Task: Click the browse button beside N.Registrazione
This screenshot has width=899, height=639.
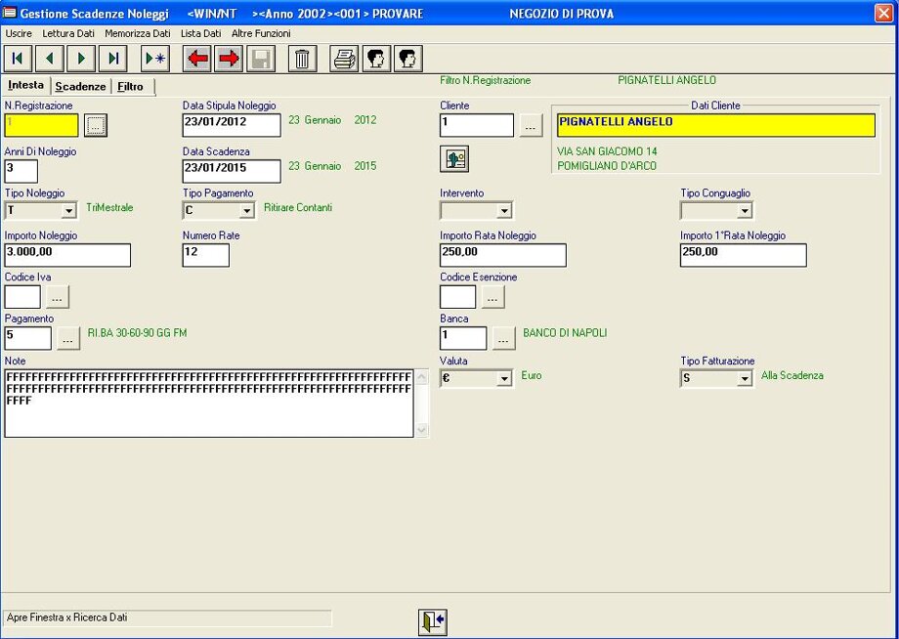Action: pyautogui.click(x=95, y=125)
